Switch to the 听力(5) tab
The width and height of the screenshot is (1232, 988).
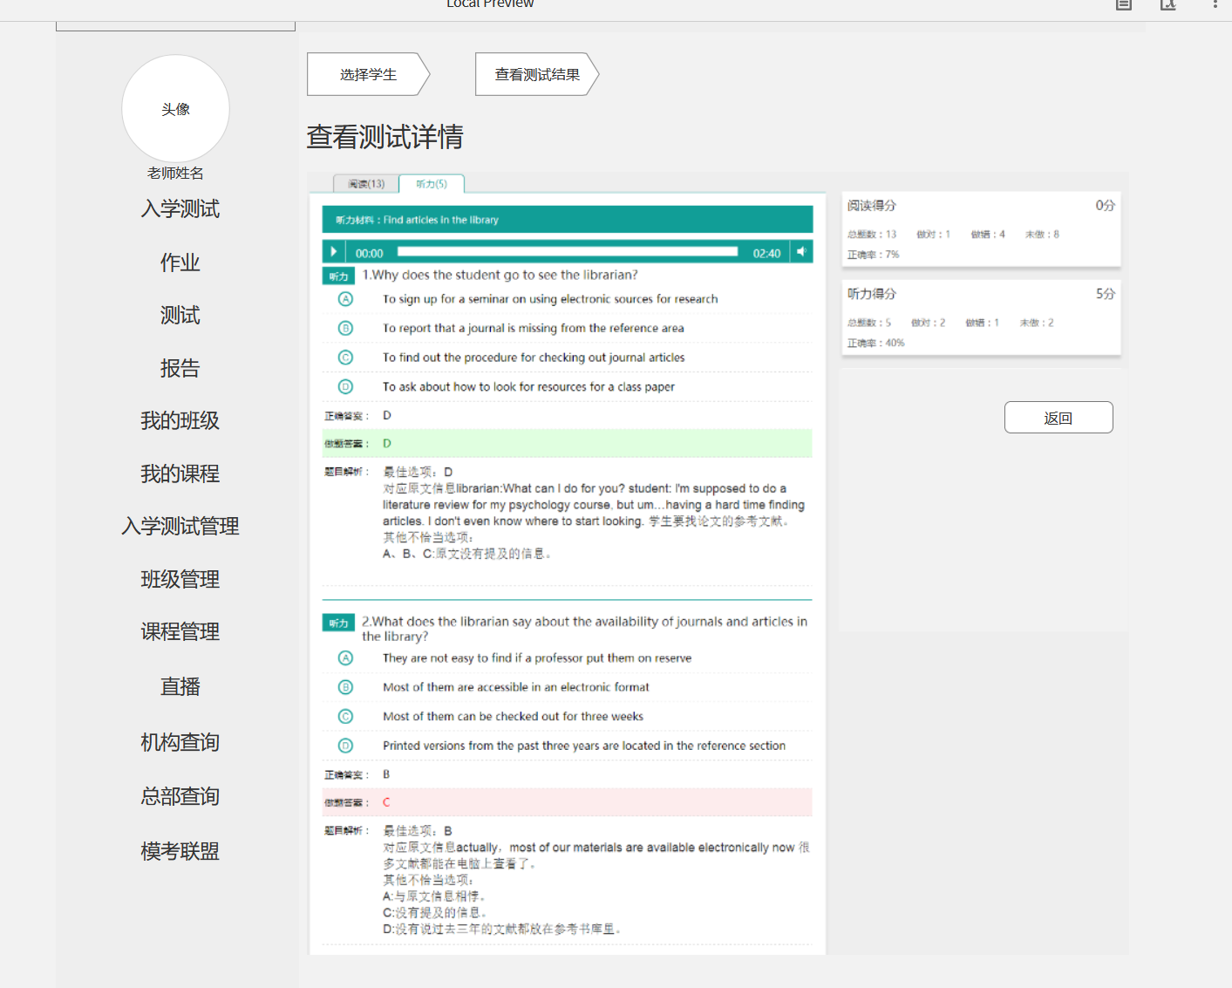[x=432, y=184]
